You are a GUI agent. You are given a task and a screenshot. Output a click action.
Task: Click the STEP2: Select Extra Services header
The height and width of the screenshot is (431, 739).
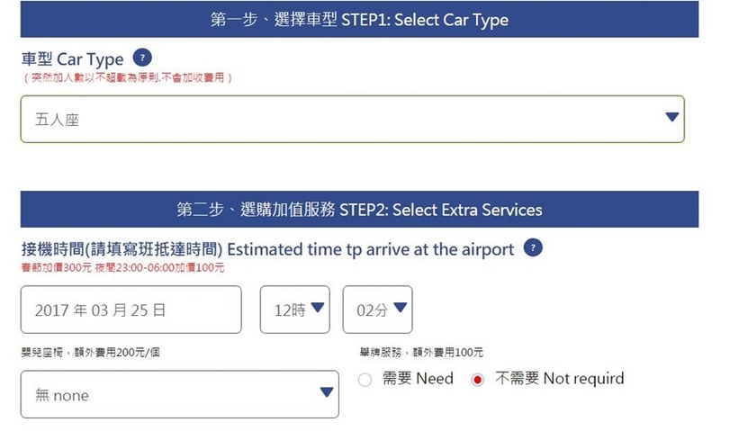coord(359,210)
